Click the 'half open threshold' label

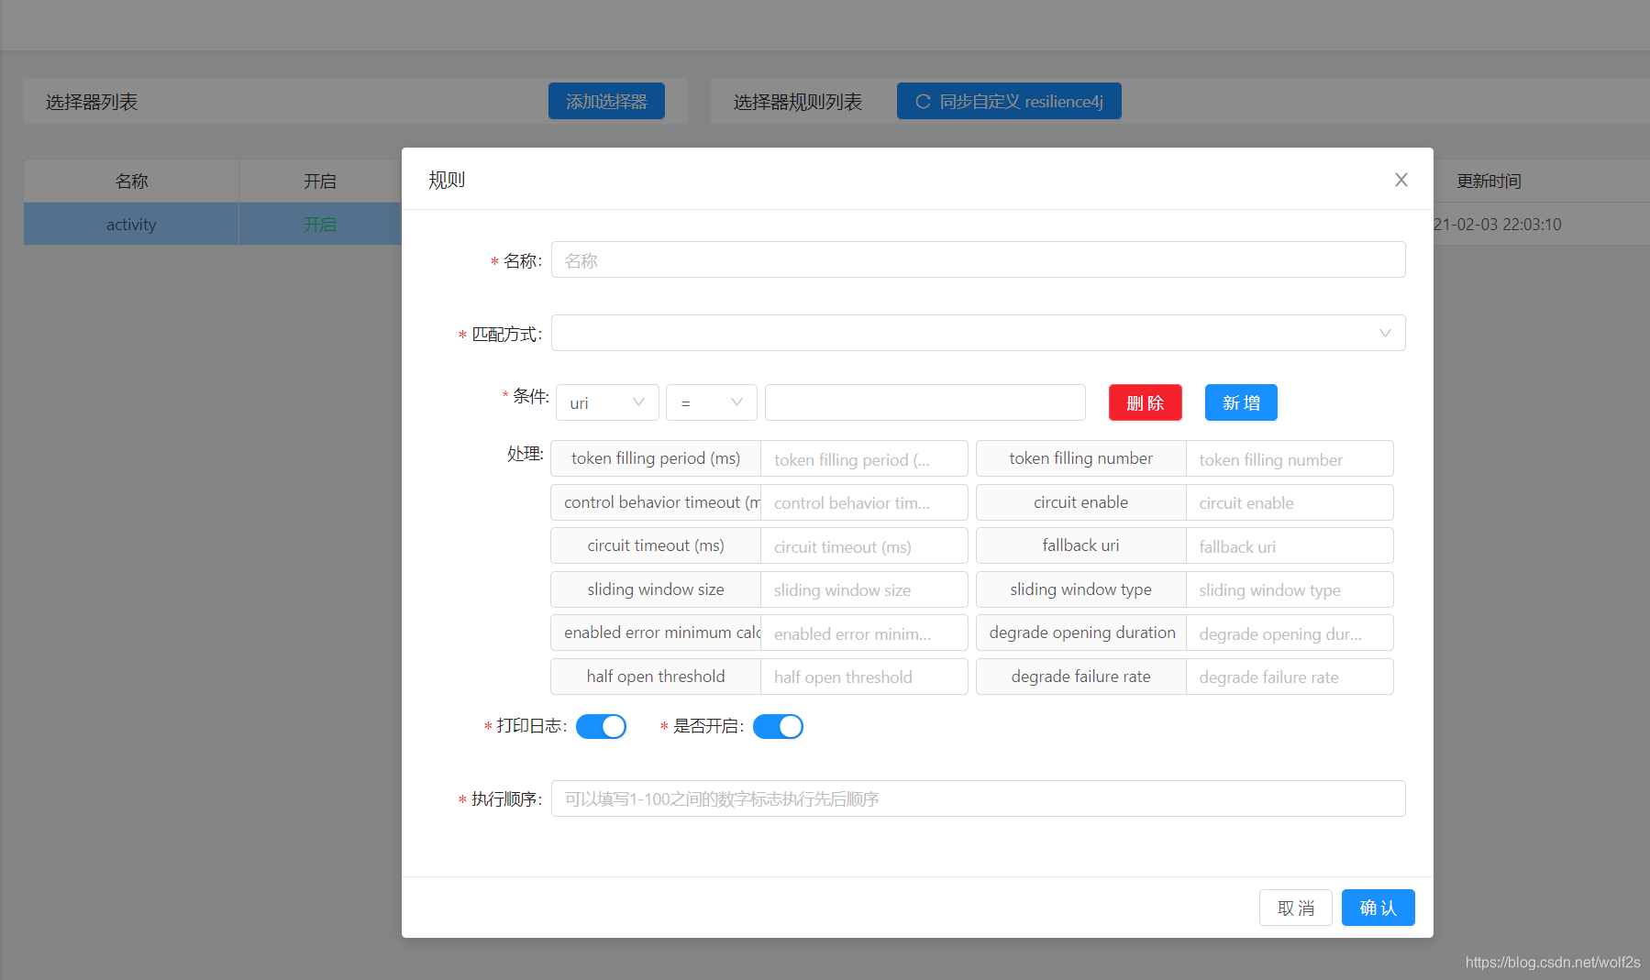(x=656, y=677)
